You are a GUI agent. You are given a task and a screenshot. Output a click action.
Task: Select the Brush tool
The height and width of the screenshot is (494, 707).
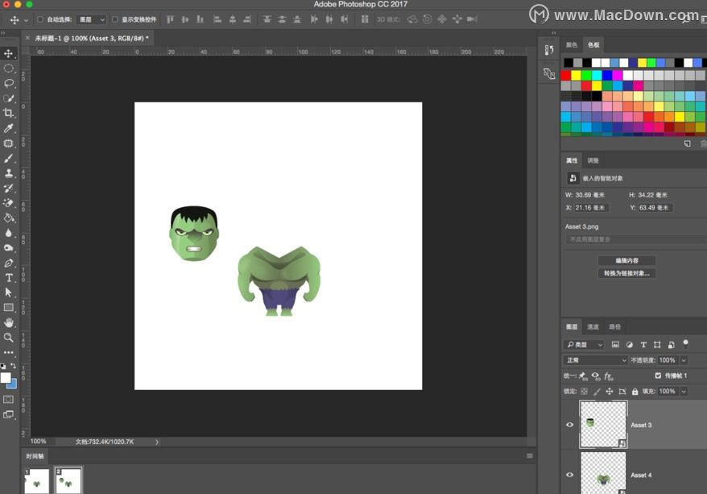point(9,158)
